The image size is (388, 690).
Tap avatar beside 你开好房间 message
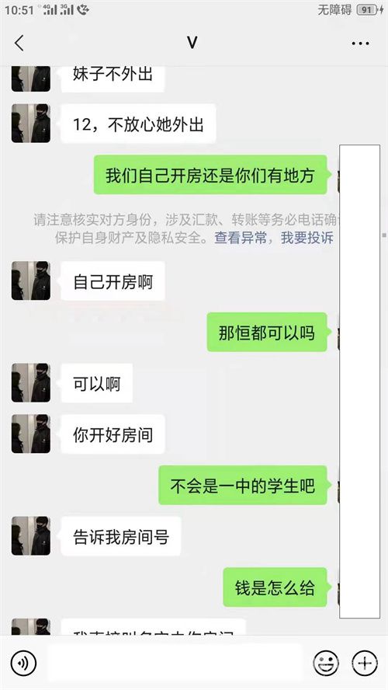click(x=31, y=434)
